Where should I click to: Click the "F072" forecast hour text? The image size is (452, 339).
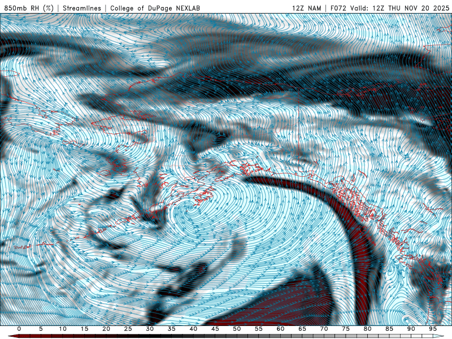(x=338, y=8)
